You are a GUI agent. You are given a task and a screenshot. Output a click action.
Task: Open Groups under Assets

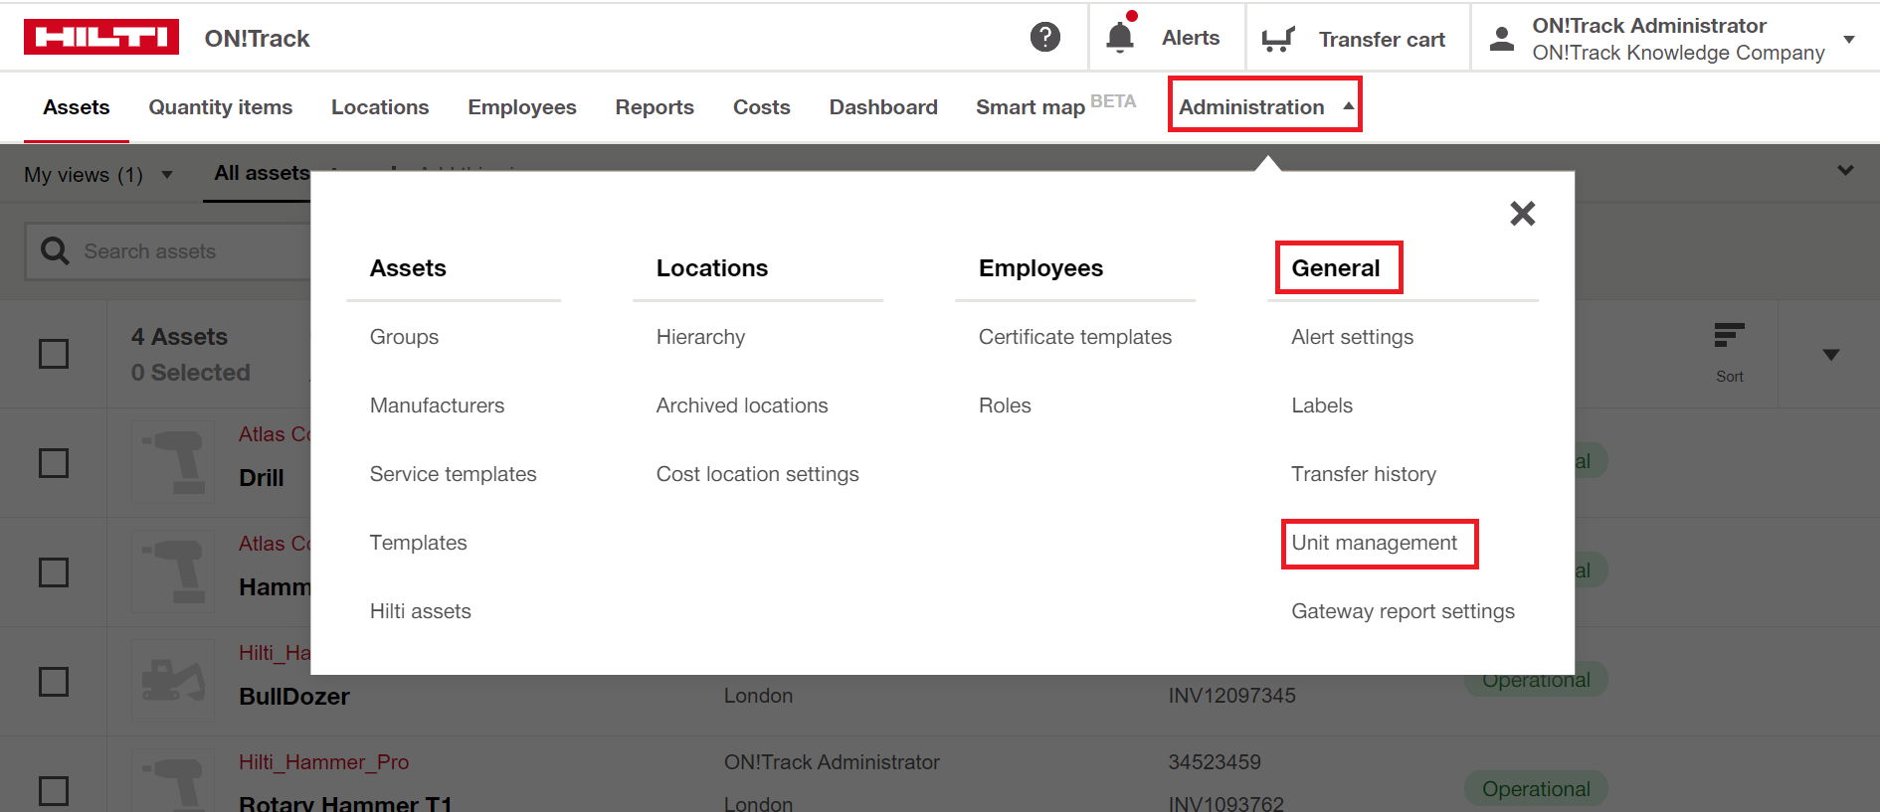pyautogui.click(x=404, y=337)
